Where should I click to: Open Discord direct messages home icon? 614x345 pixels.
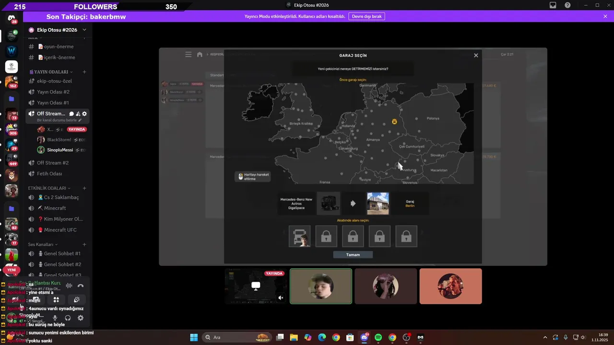(12, 18)
